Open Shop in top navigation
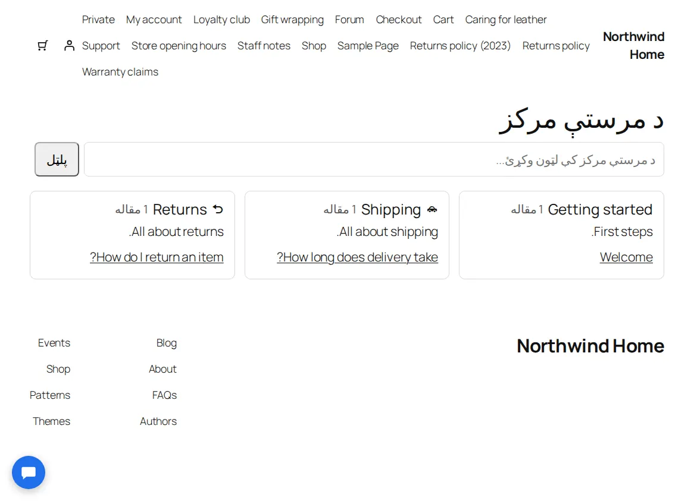The width and height of the screenshot is (694, 501). point(314,46)
